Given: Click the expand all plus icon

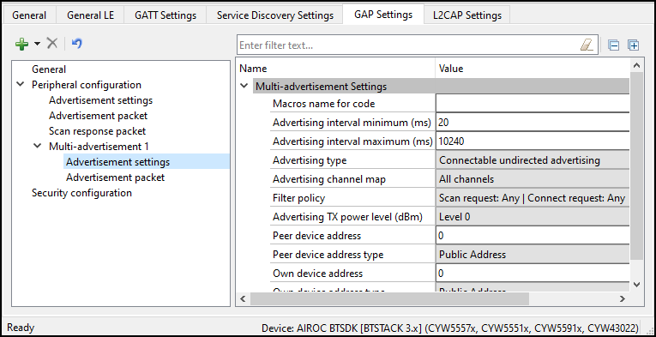Looking at the screenshot, I should click(x=634, y=45).
